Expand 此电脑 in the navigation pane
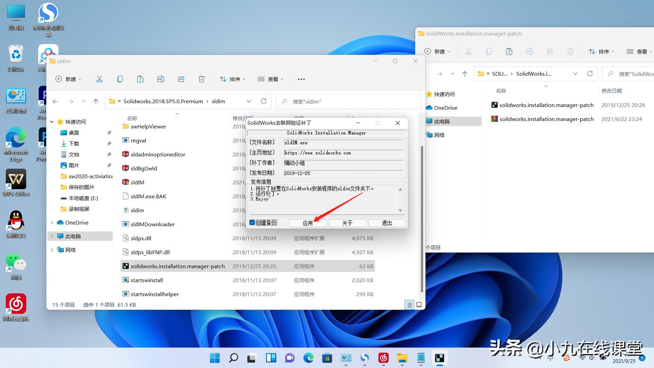This screenshot has width=654, height=368. pos(52,236)
